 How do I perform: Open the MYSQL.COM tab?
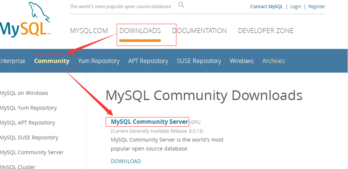click(x=89, y=31)
